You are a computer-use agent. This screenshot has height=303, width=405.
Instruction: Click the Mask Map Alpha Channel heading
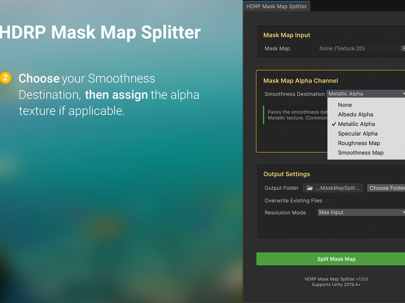click(301, 81)
